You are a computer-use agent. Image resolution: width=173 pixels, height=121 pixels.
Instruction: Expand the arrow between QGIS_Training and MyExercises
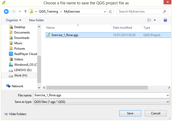pos(61,12)
